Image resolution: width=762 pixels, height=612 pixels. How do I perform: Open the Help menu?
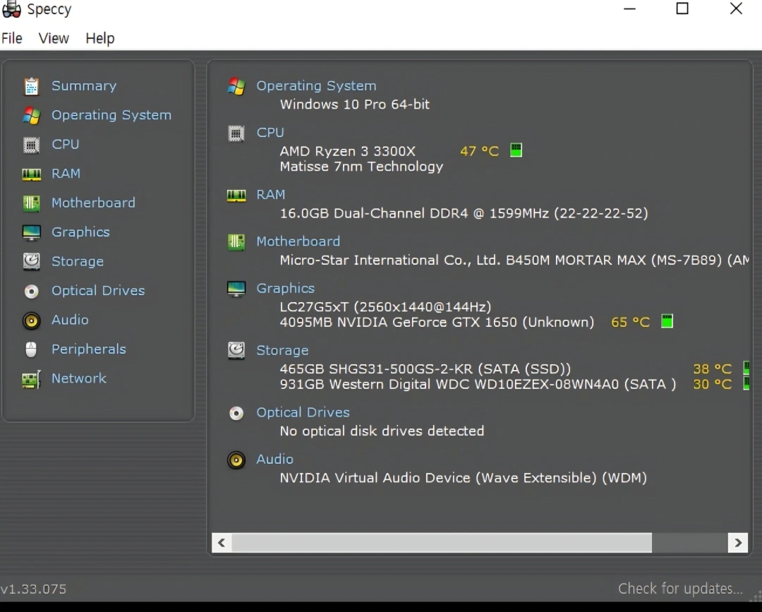click(100, 38)
